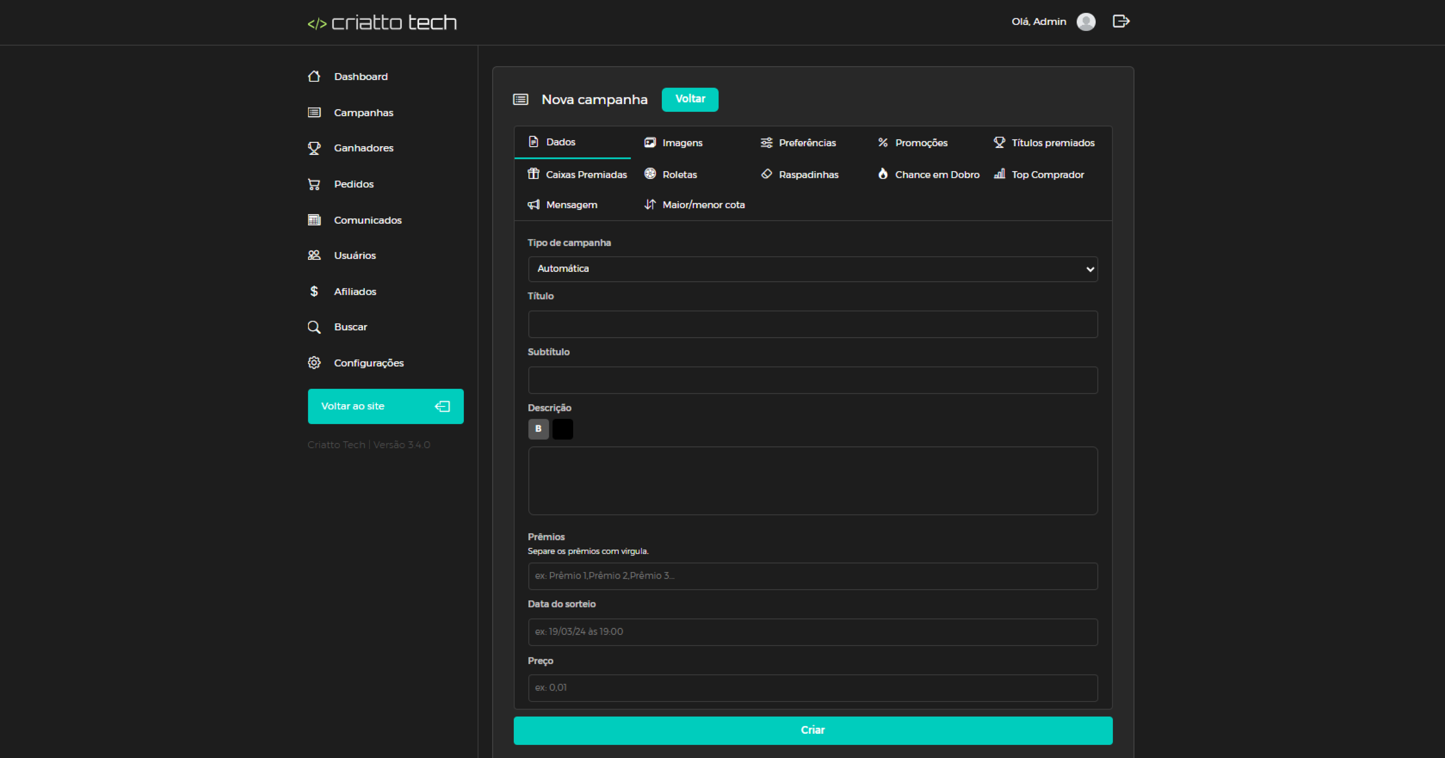Viewport: 1445px width, 758px height.
Task: Click Voltar ao site button
Action: point(386,407)
